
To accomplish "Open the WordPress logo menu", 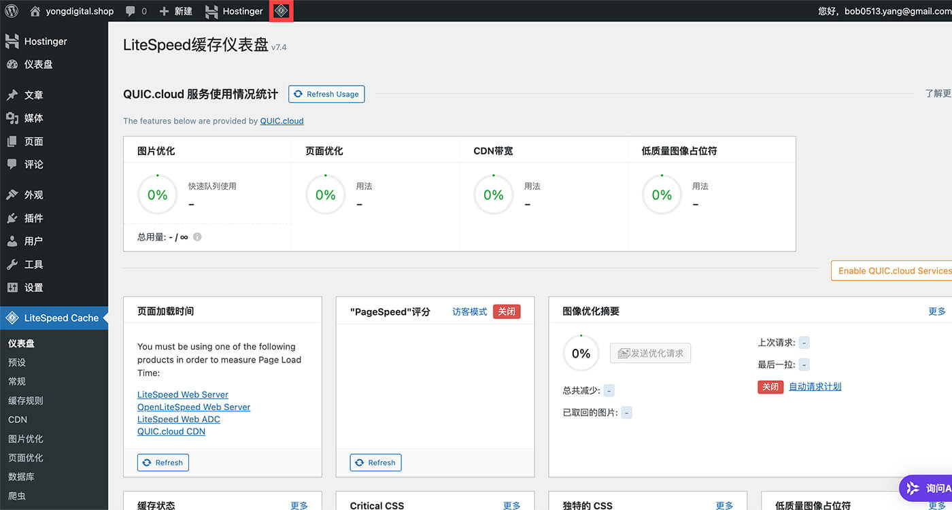I will 11,11.
